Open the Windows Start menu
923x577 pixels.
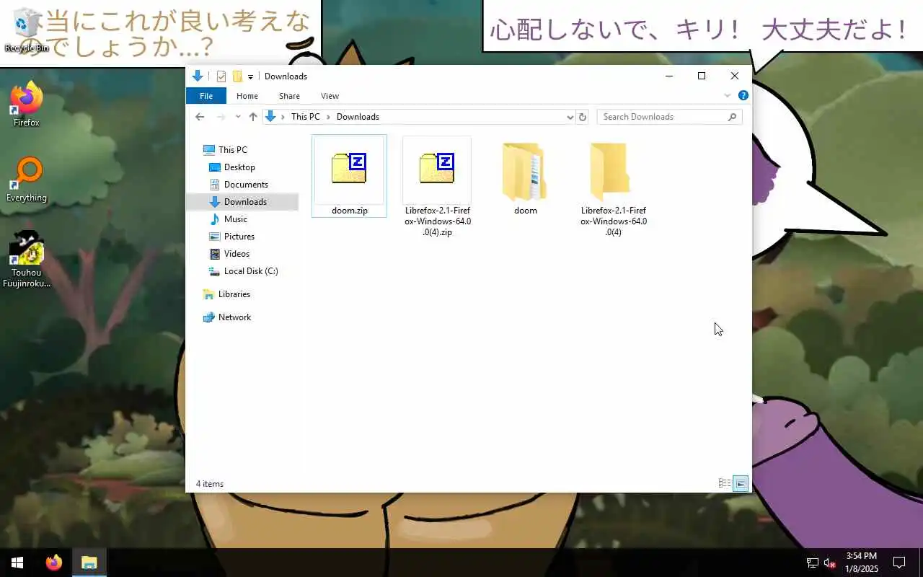[17, 563]
